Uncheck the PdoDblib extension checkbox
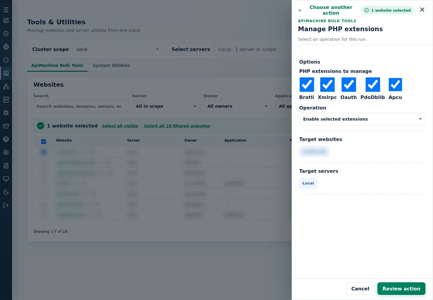This screenshot has width=433, height=300. pos(373,85)
